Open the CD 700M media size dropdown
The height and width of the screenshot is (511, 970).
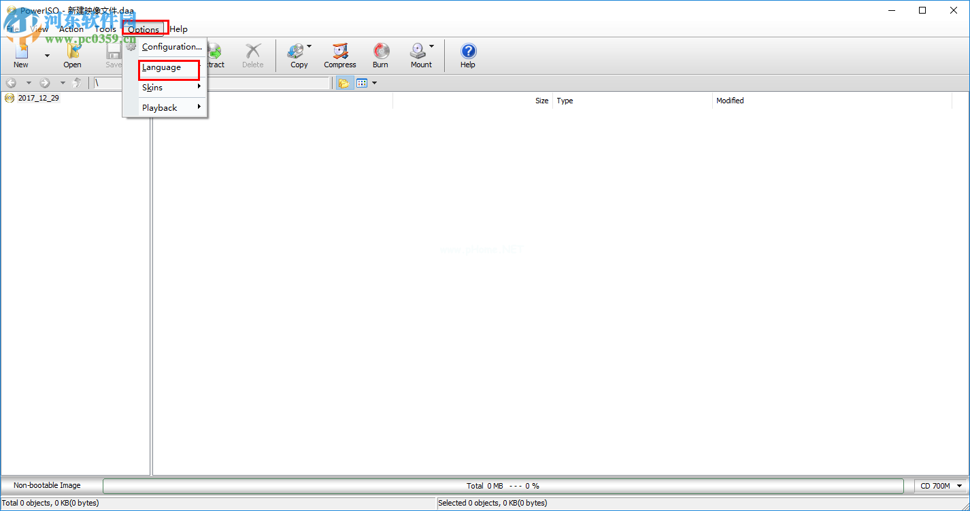[941, 486]
